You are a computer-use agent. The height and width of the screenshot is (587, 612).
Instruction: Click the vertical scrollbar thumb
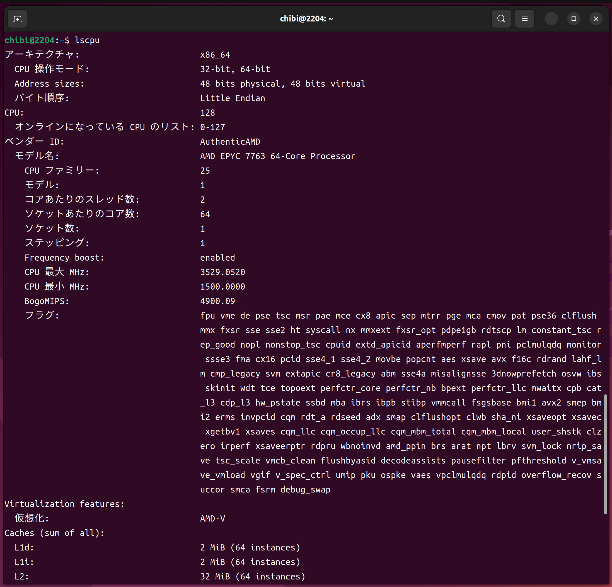click(x=605, y=454)
